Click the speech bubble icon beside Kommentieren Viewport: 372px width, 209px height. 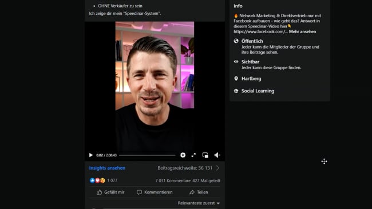pos(139,192)
